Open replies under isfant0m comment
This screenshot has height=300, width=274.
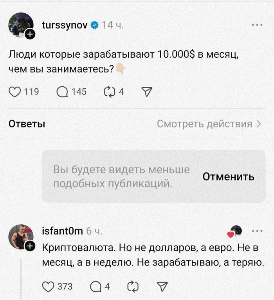coord(96,287)
